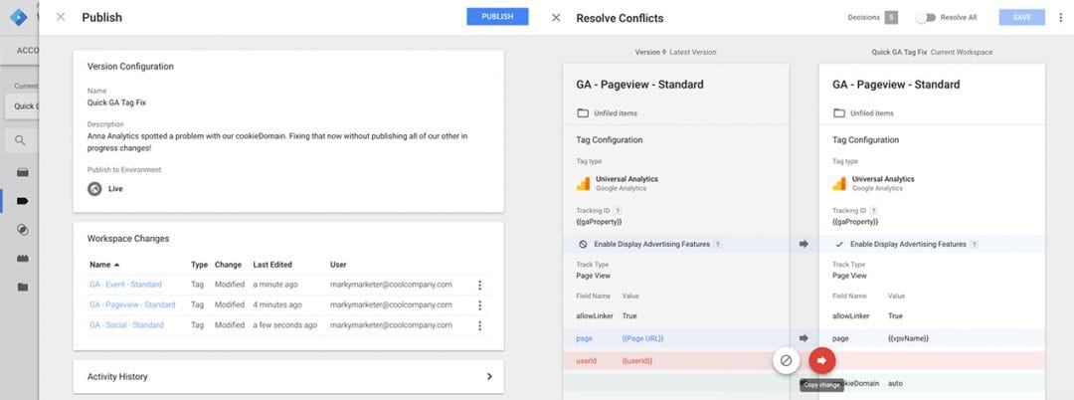This screenshot has width=1074, height=400.
Task: Open the Triggers icon in sidebar
Action: pyautogui.click(x=23, y=230)
